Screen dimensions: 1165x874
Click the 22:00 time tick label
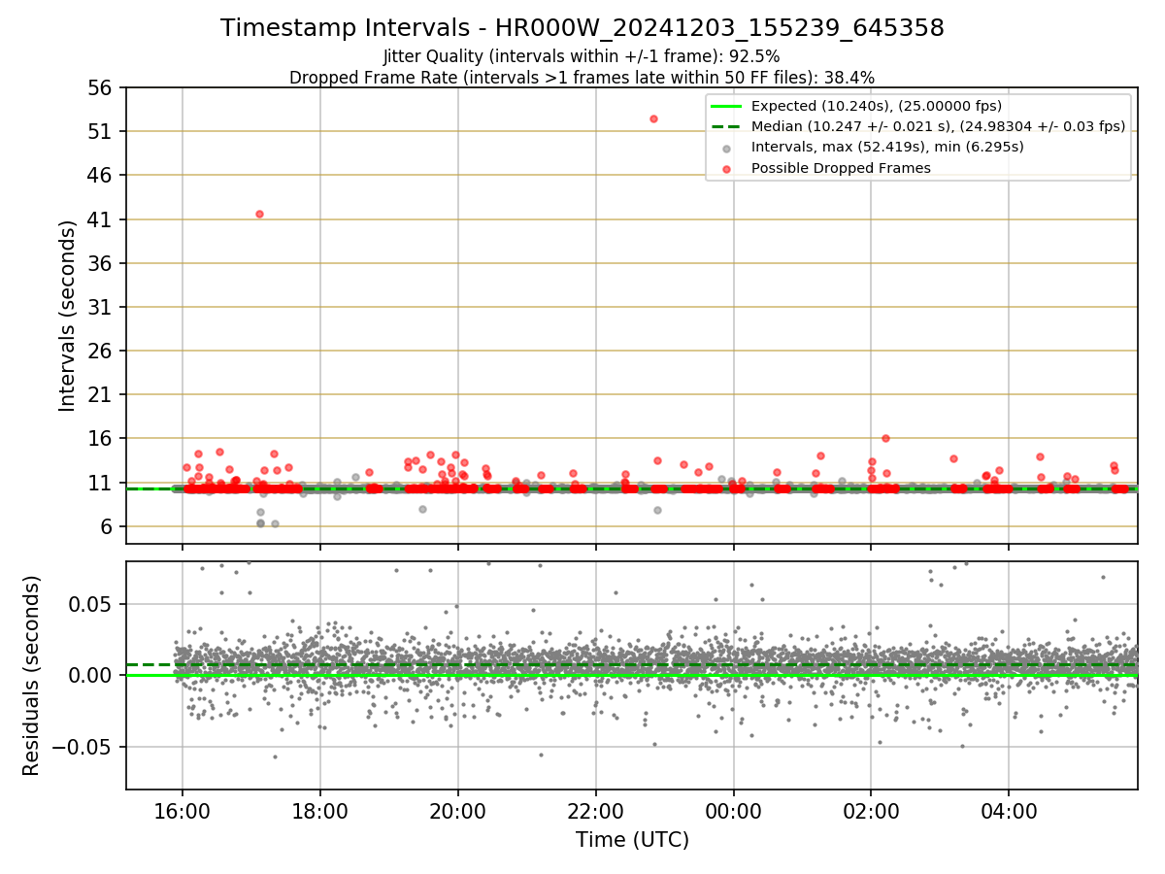(x=596, y=811)
